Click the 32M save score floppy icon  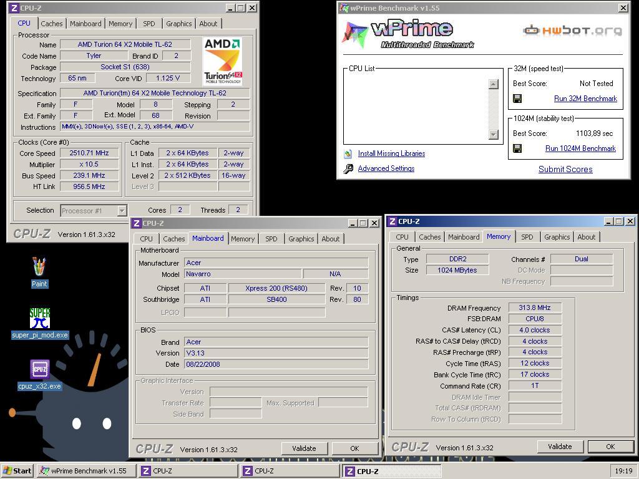coord(517,99)
